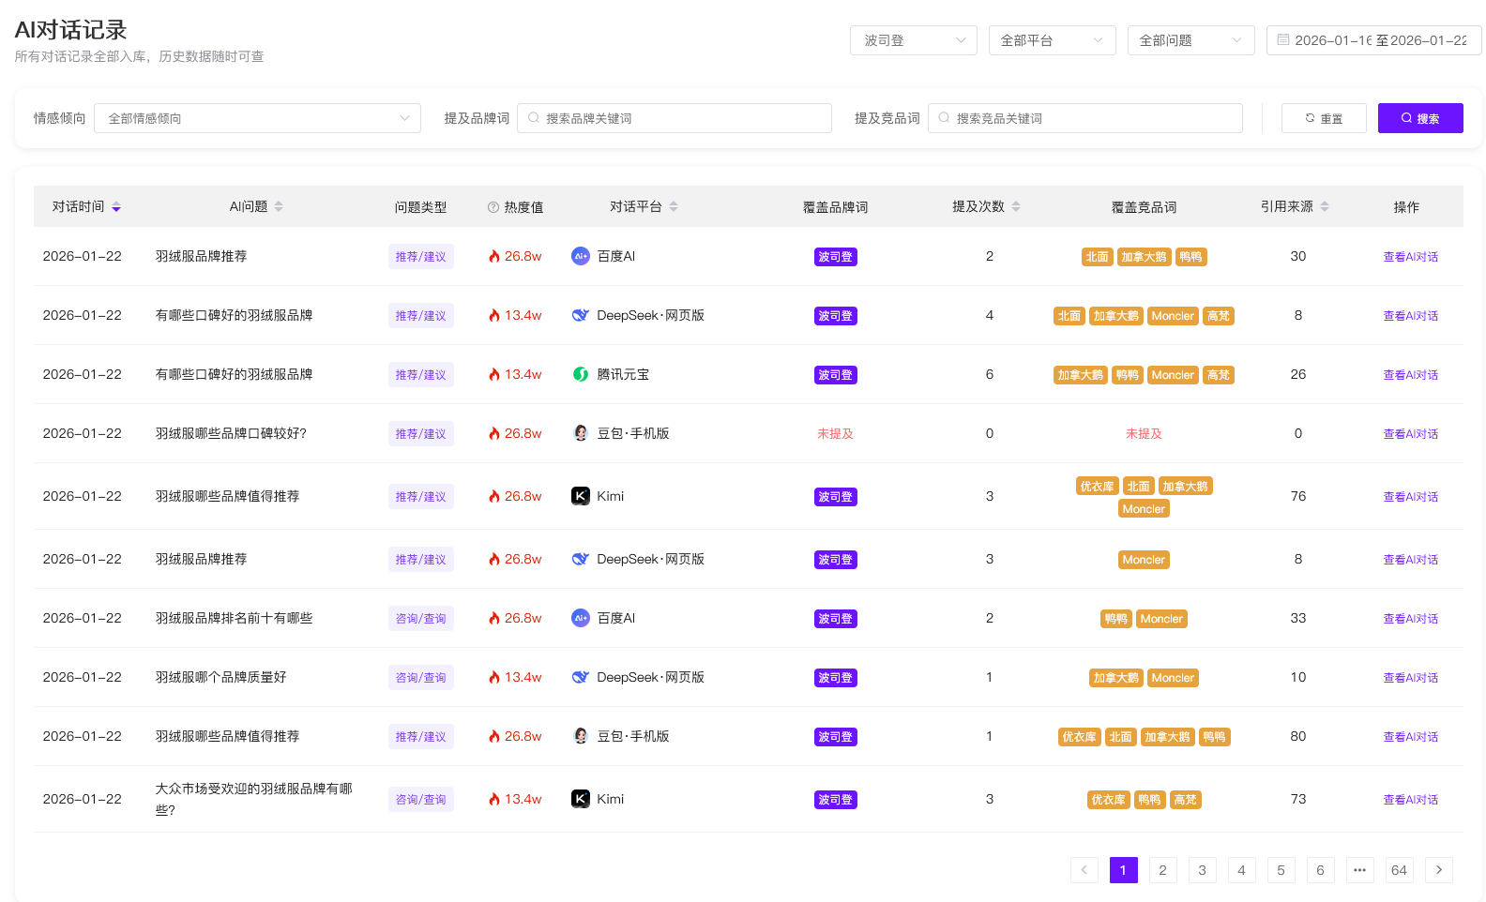Open 查看AI对话 for the Kimi row with 76 sources
The height and width of the screenshot is (902, 1486).
[x=1410, y=497]
